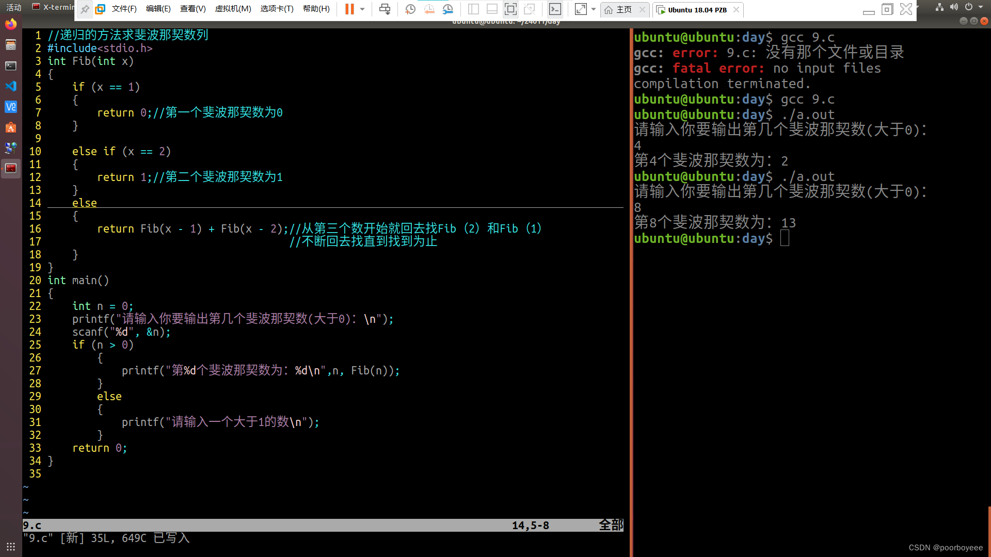
Task: Open the snapshot manager icon
Action: coord(447,9)
